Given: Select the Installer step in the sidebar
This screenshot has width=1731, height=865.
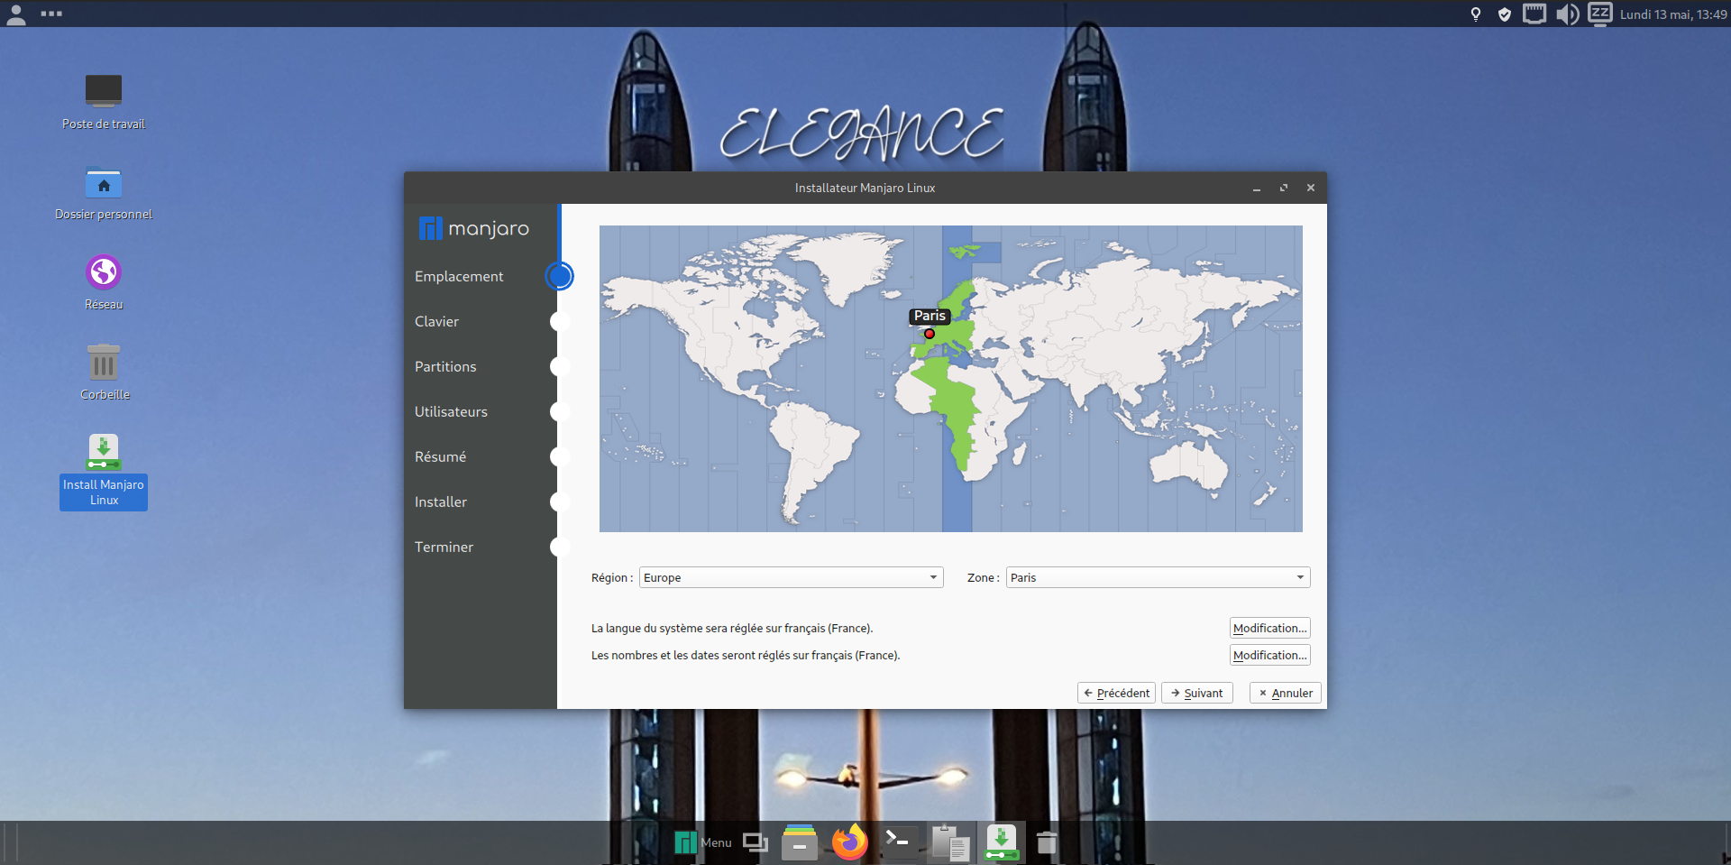Looking at the screenshot, I should tap(441, 502).
